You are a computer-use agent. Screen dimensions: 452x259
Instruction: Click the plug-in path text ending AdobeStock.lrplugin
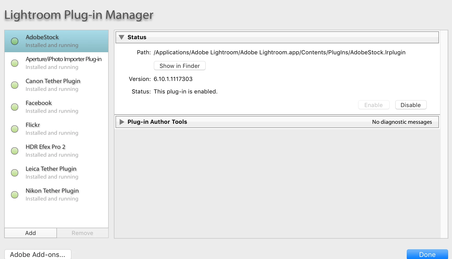pos(280,52)
